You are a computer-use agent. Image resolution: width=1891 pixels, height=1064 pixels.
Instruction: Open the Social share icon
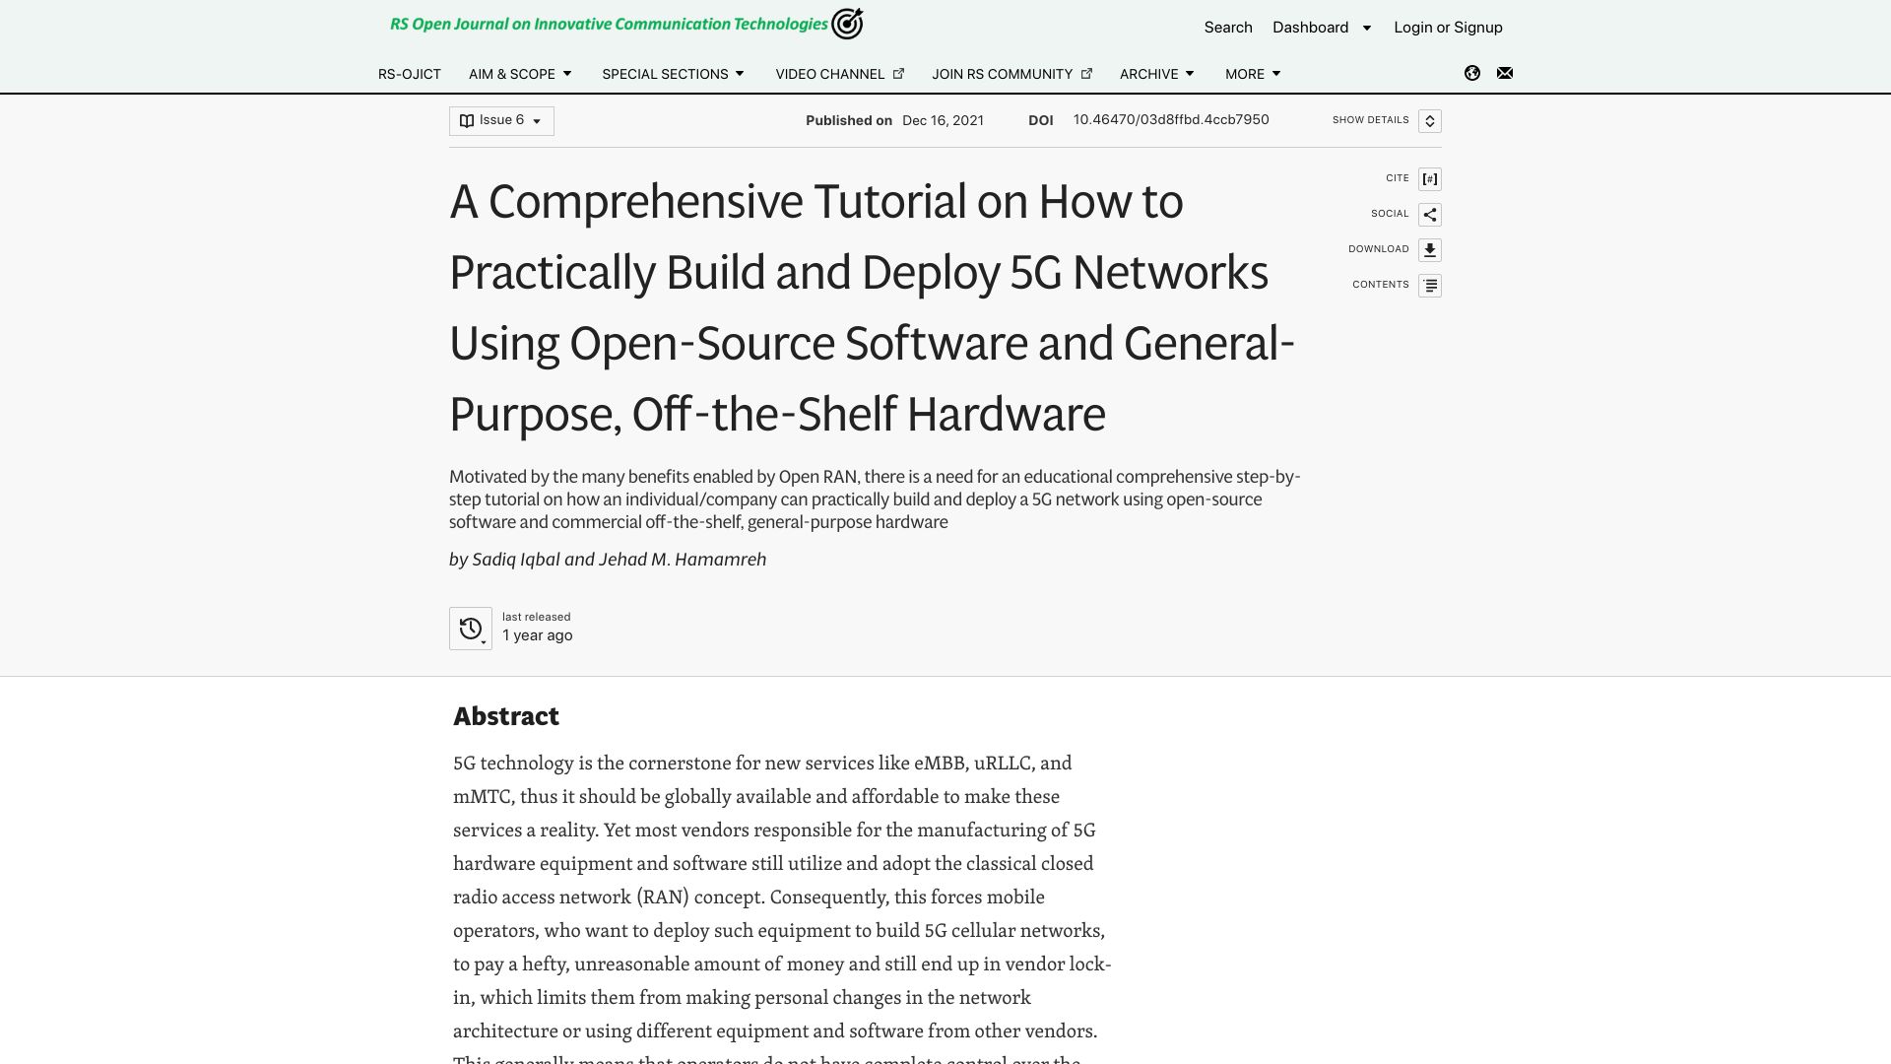pos(1430,215)
